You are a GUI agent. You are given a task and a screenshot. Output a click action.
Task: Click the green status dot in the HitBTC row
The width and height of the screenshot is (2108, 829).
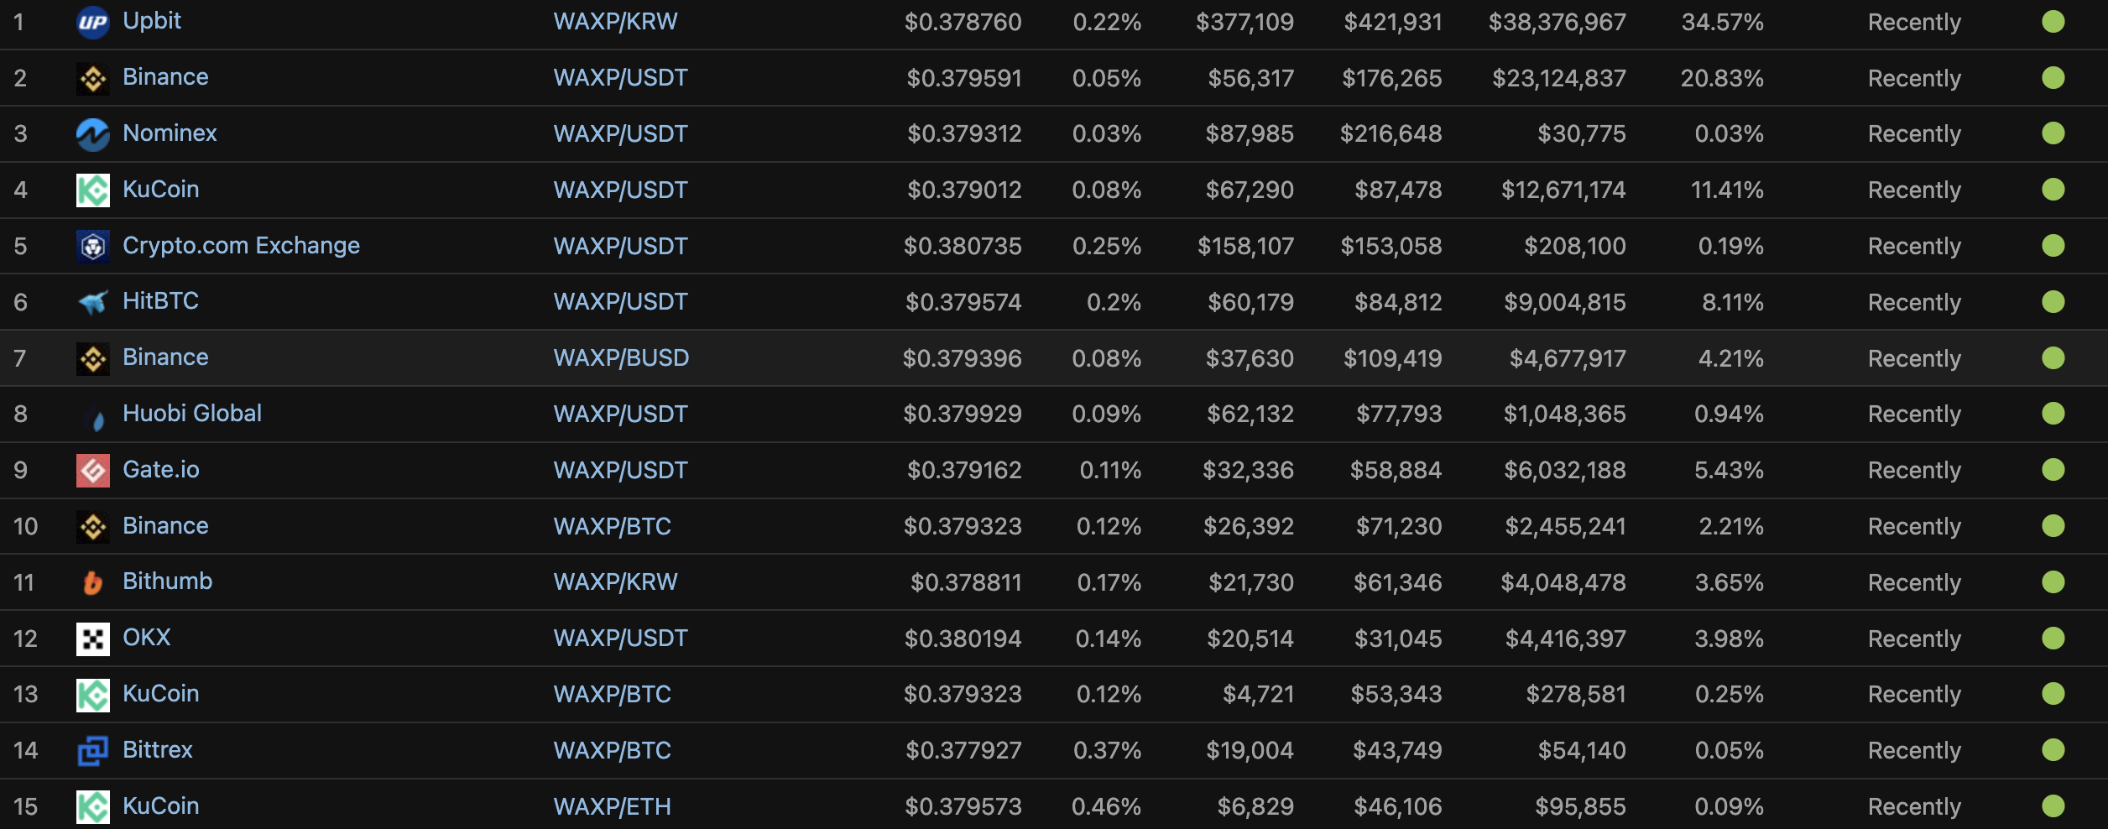(x=2053, y=302)
